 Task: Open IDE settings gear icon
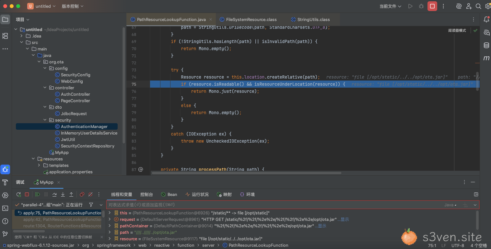[x=488, y=6]
